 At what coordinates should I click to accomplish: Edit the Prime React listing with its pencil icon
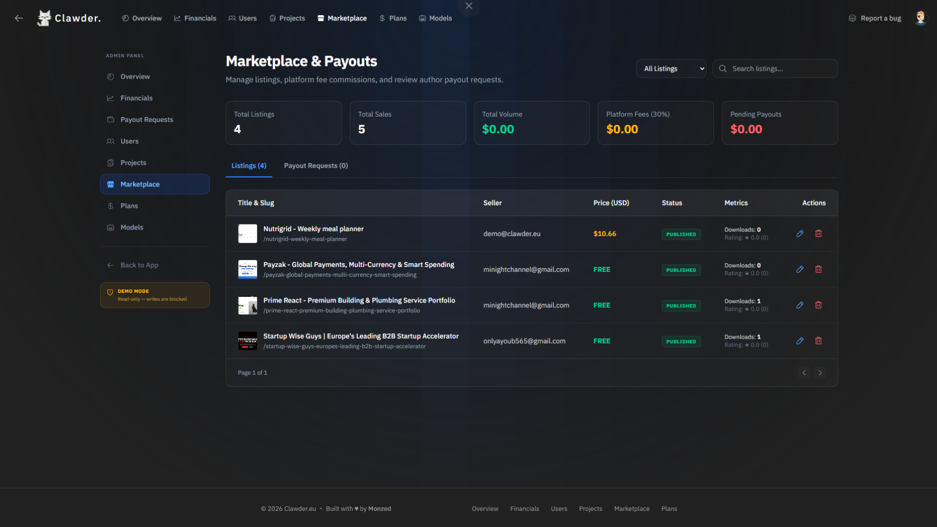tap(800, 305)
